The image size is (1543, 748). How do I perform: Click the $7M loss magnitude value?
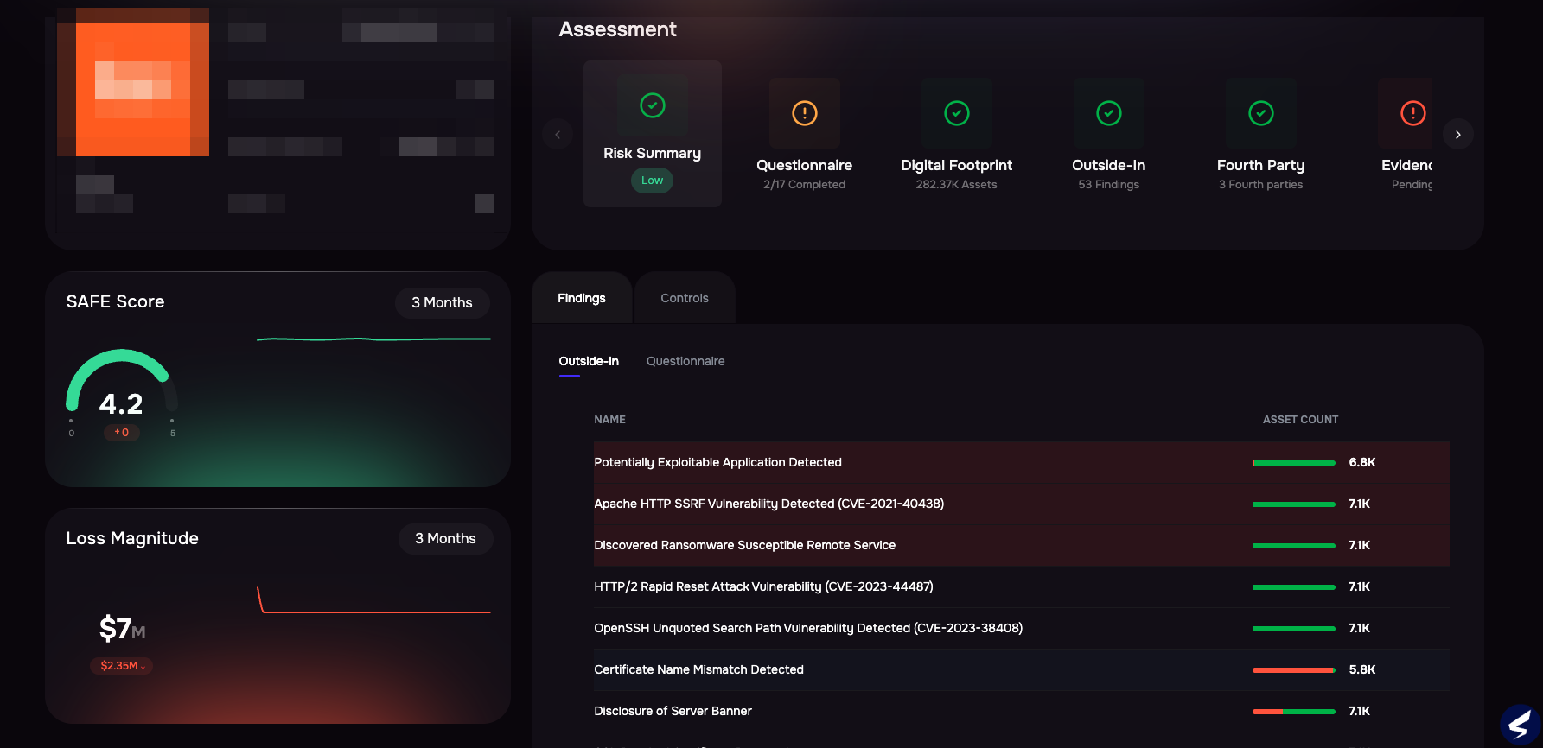122,629
